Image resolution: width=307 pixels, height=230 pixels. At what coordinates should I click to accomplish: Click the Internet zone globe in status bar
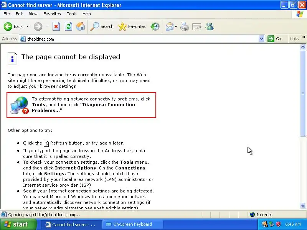point(252,215)
